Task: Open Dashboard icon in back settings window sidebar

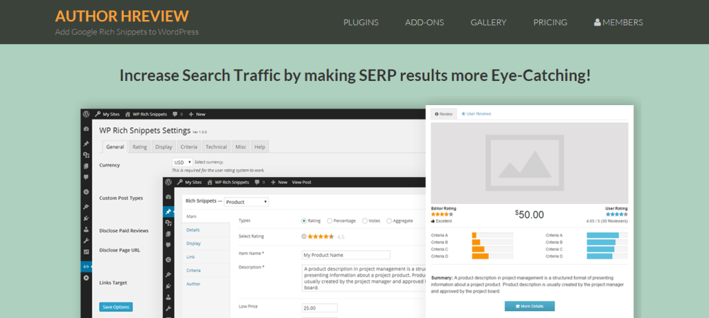Action: tap(87, 129)
